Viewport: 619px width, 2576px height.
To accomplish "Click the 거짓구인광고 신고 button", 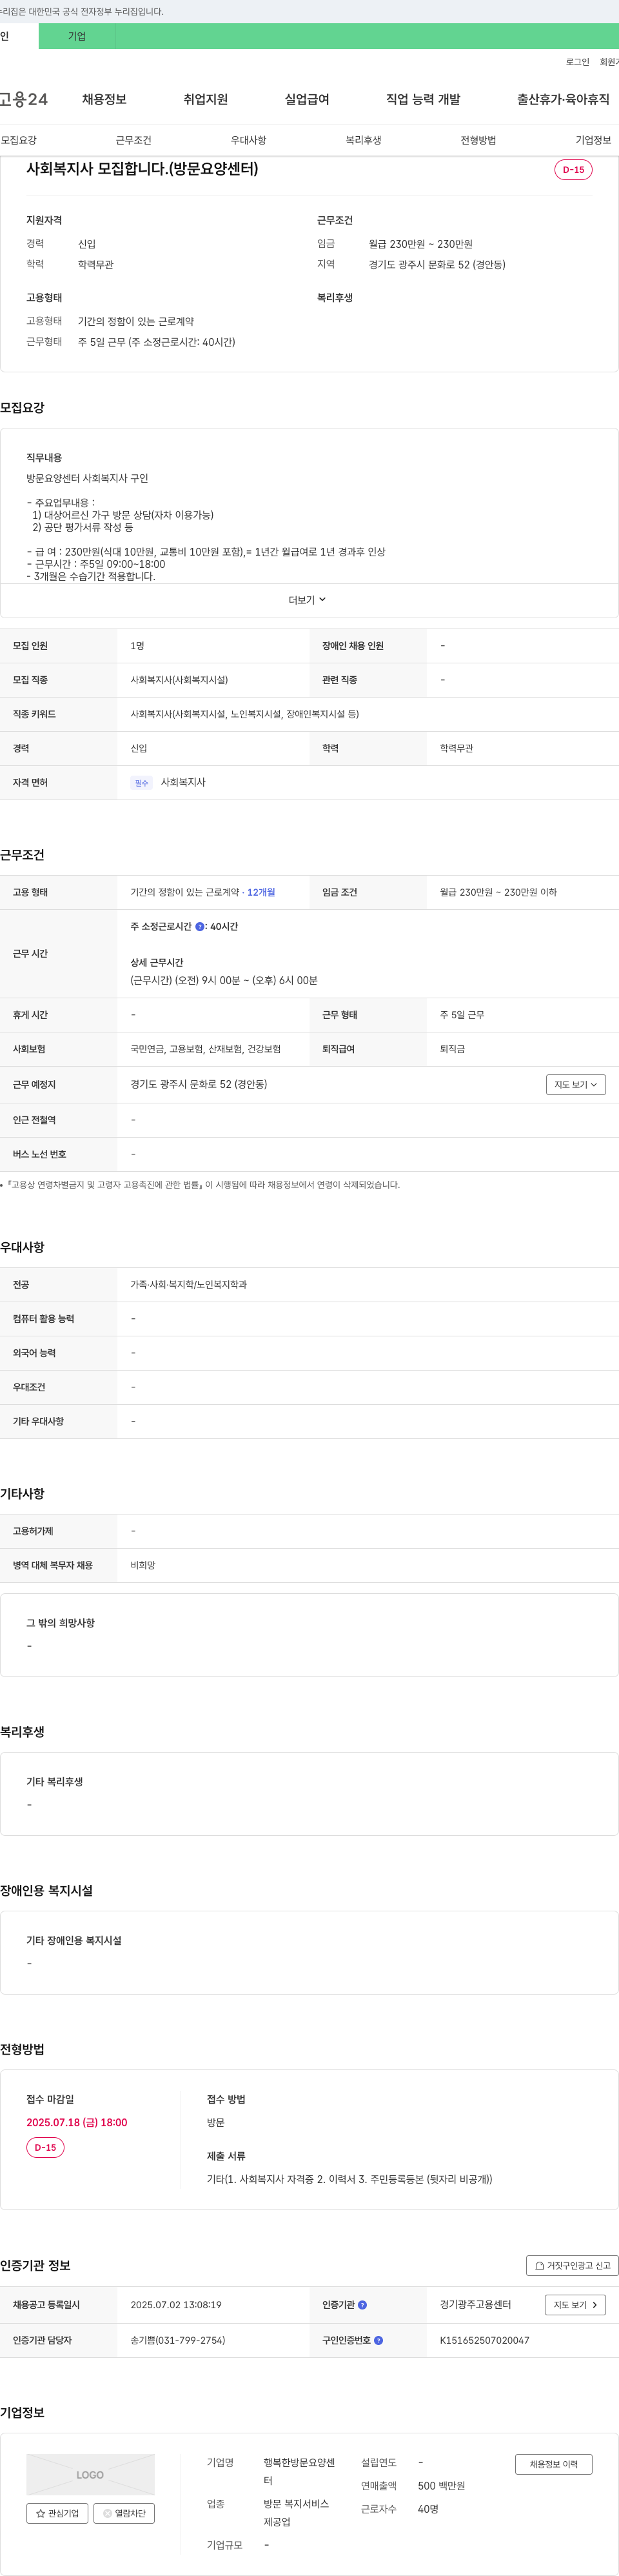I will 572,2265.
